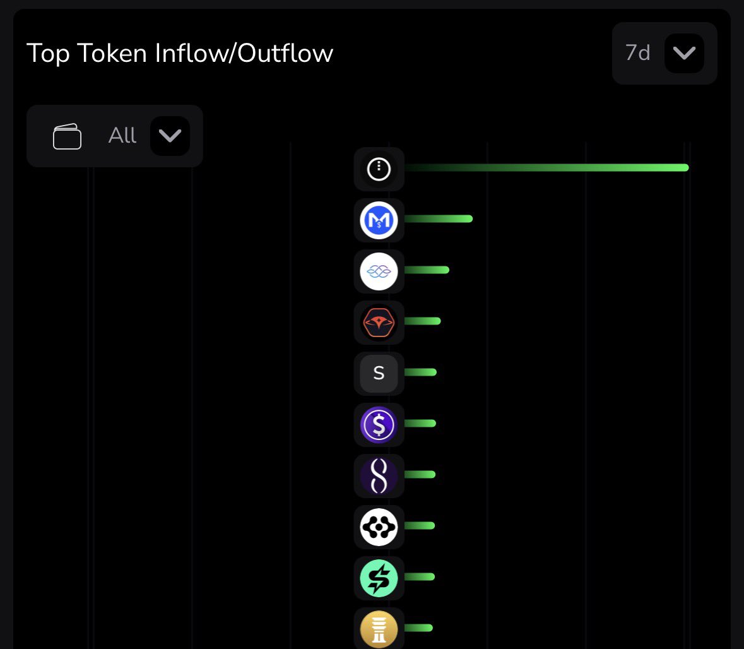Click the wallet icon in filter
Viewport: 744px width, 649px height.
tap(67, 136)
